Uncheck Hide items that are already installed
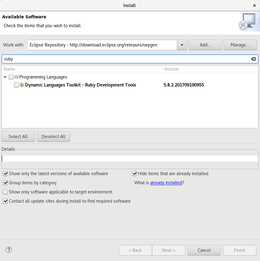 point(134,174)
